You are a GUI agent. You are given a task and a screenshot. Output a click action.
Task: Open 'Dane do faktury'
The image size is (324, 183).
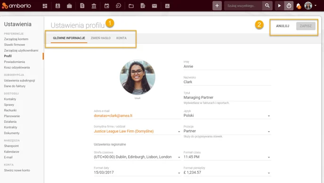click(15, 86)
